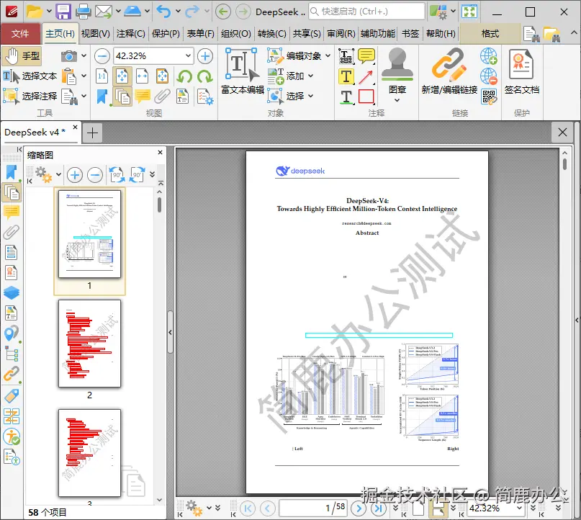Toggle the attachments paperclip panel
Screen dimensions: 581x520
pos(12,232)
